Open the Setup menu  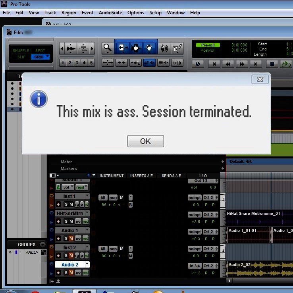pyautogui.click(x=155, y=13)
